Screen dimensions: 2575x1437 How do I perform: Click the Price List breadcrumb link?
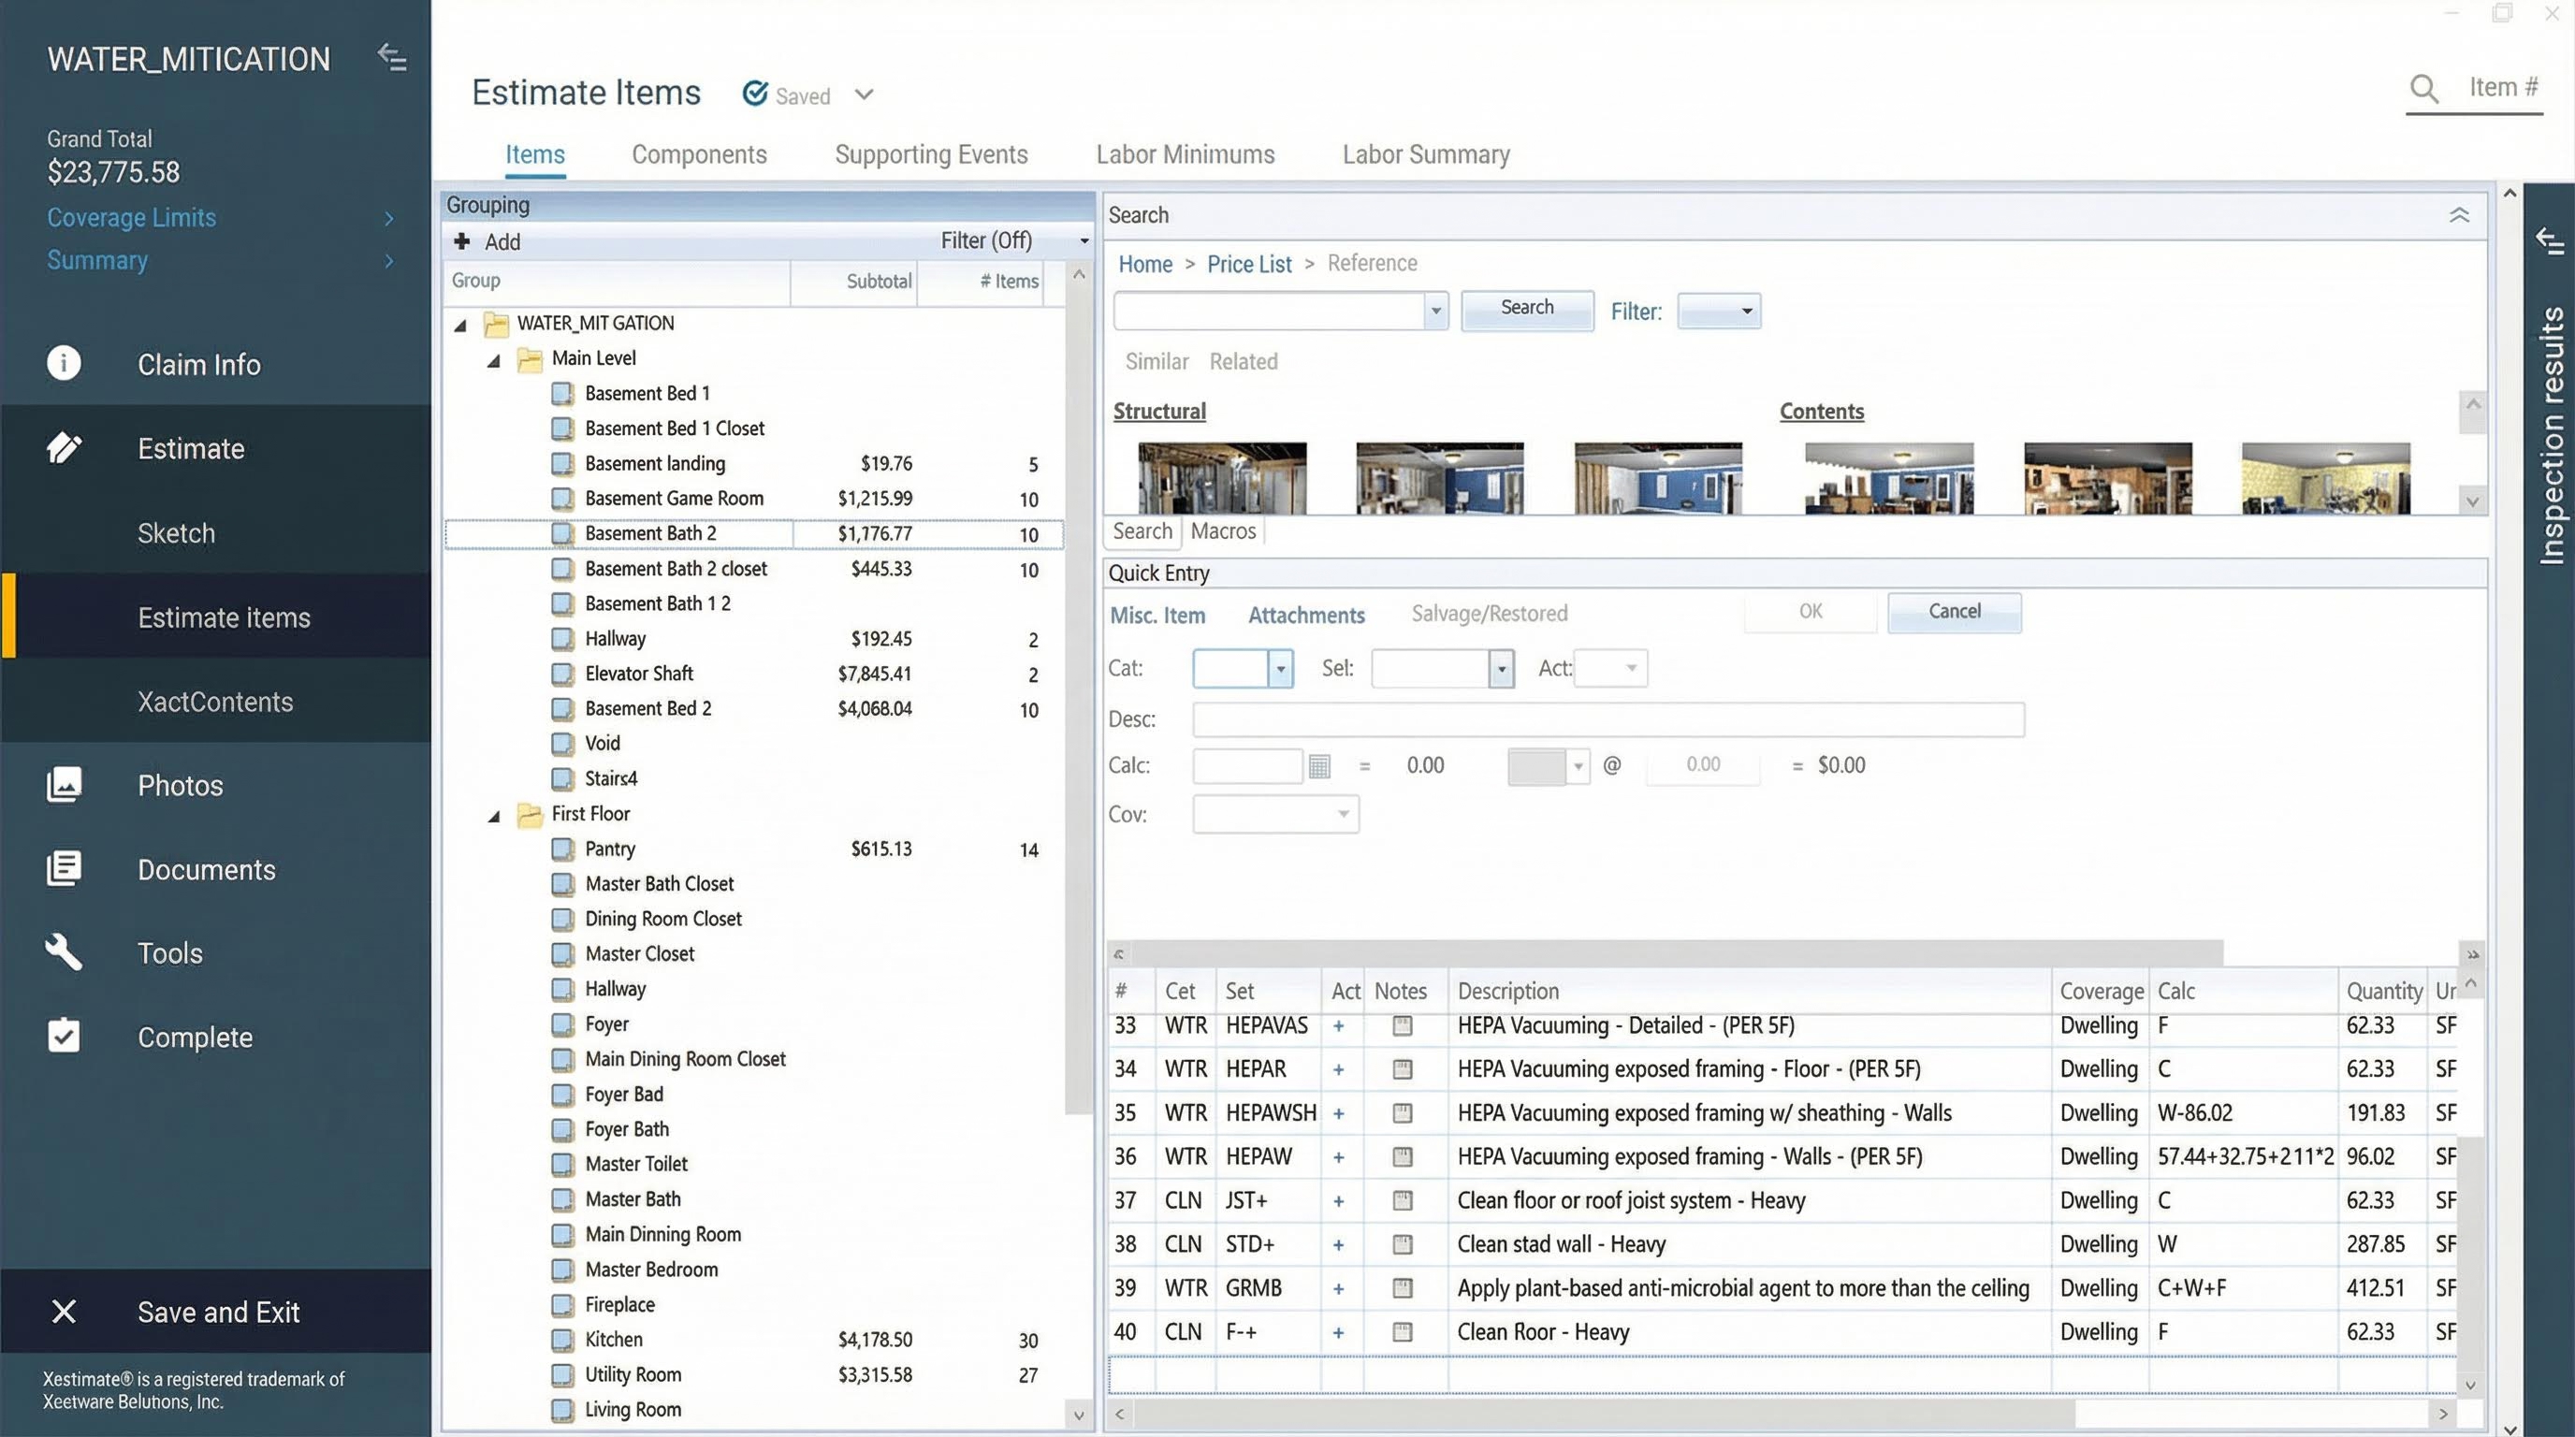click(1248, 264)
